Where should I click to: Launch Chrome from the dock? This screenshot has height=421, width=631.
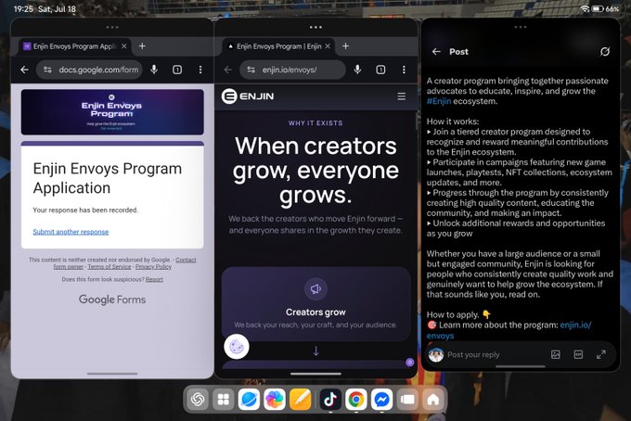[x=356, y=400]
